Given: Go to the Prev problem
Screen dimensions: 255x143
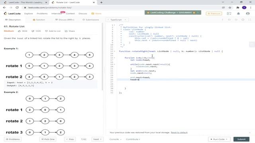Looking at the screenshot, I should tap(70, 139).
